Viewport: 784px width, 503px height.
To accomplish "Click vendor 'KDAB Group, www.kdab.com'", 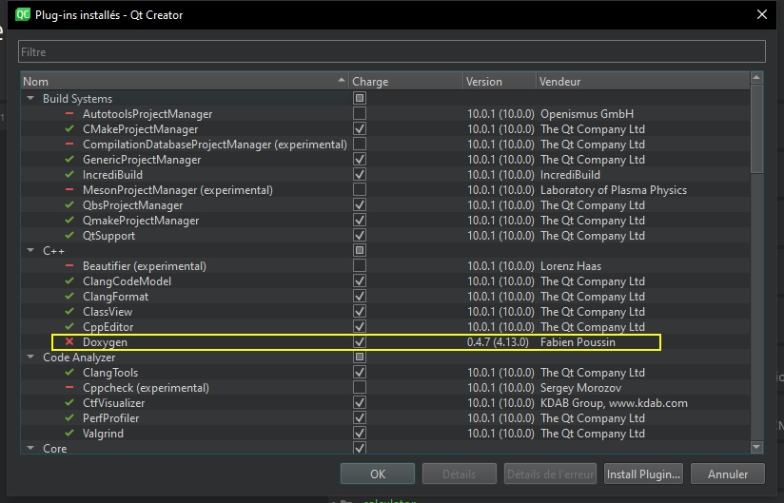I will [x=614, y=403].
